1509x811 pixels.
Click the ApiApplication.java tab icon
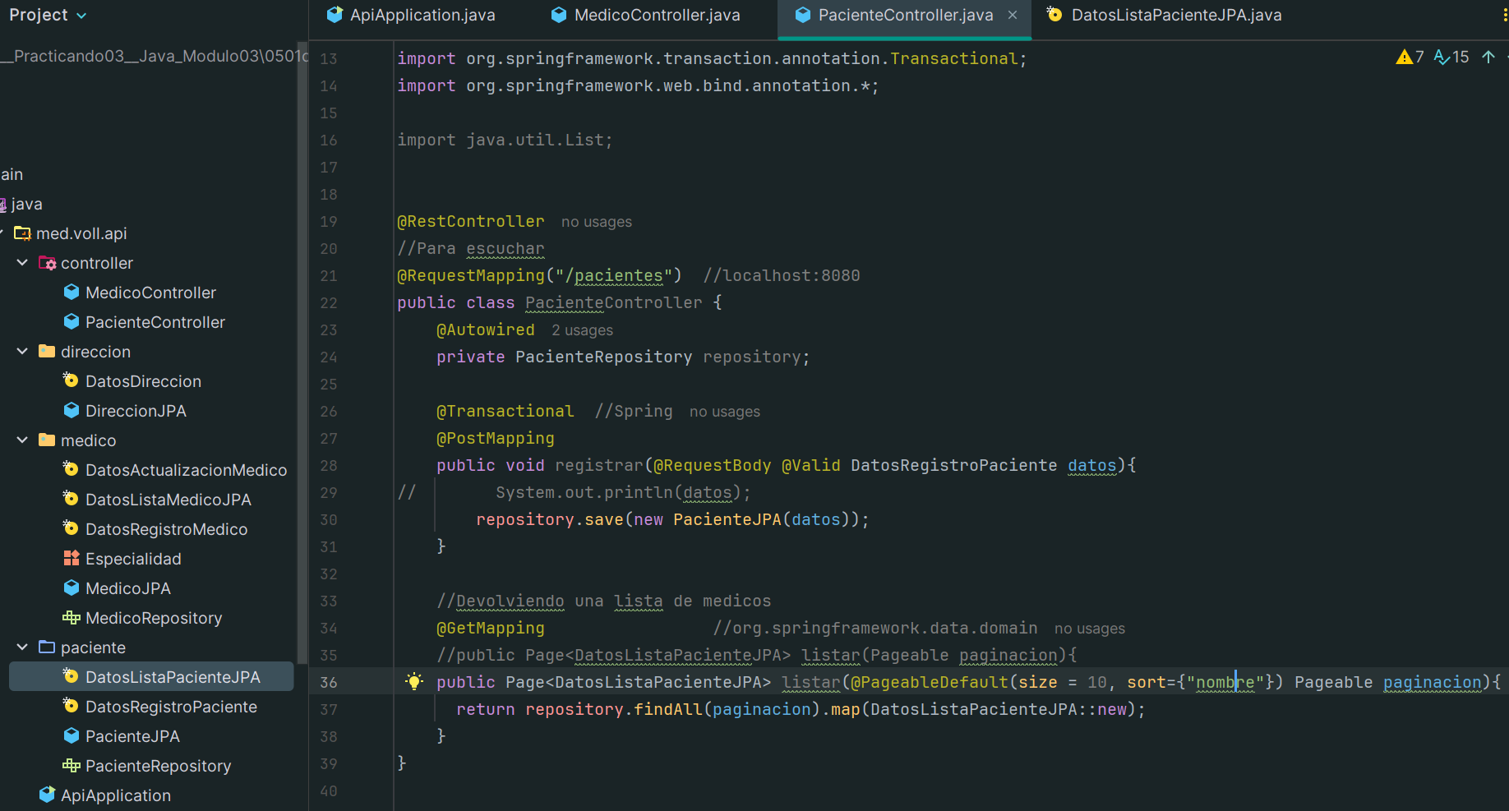coord(335,15)
